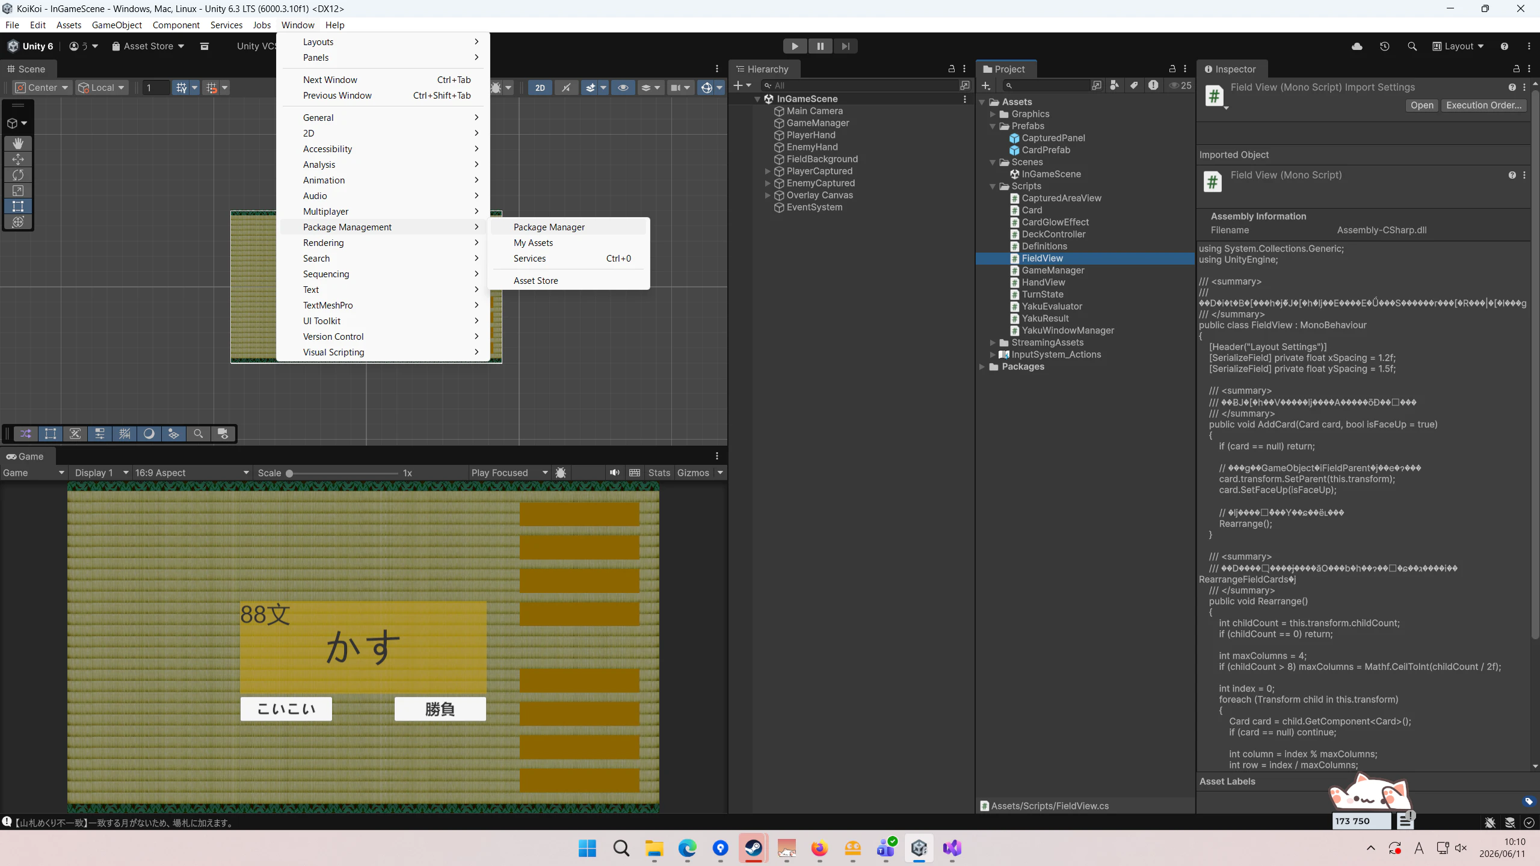
Task: Click the こいこい button in Game view
Action: [286, 709]
